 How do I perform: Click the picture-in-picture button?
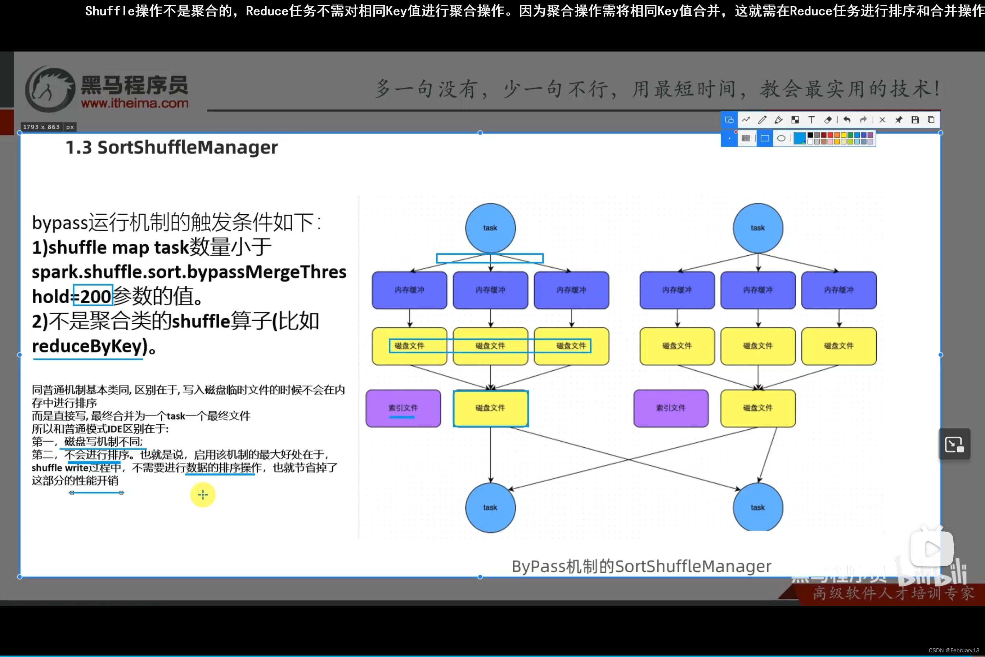(x=954, y=444)
